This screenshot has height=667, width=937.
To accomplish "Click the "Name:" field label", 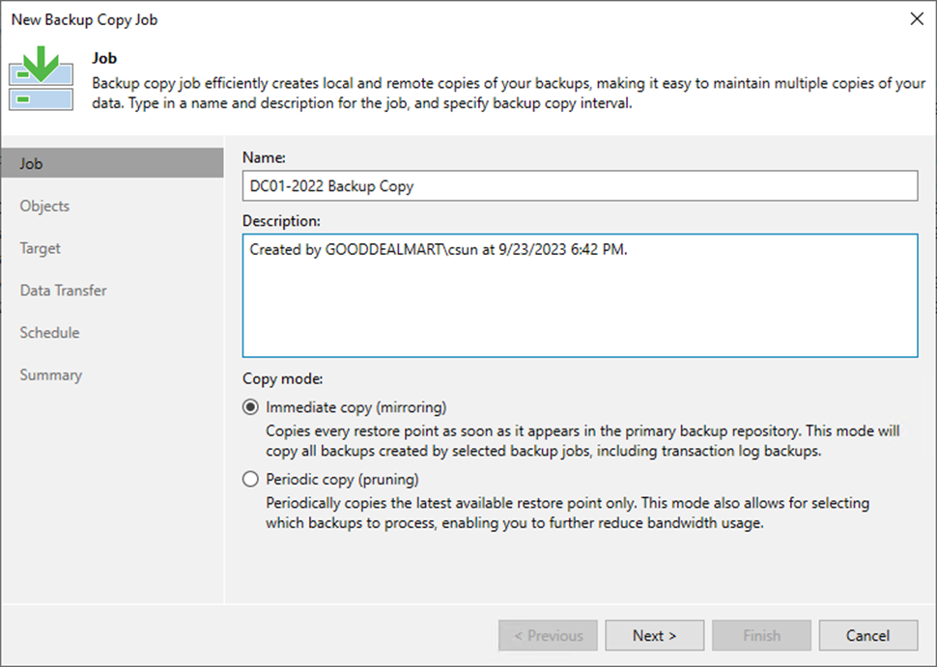I will point(264,157).
